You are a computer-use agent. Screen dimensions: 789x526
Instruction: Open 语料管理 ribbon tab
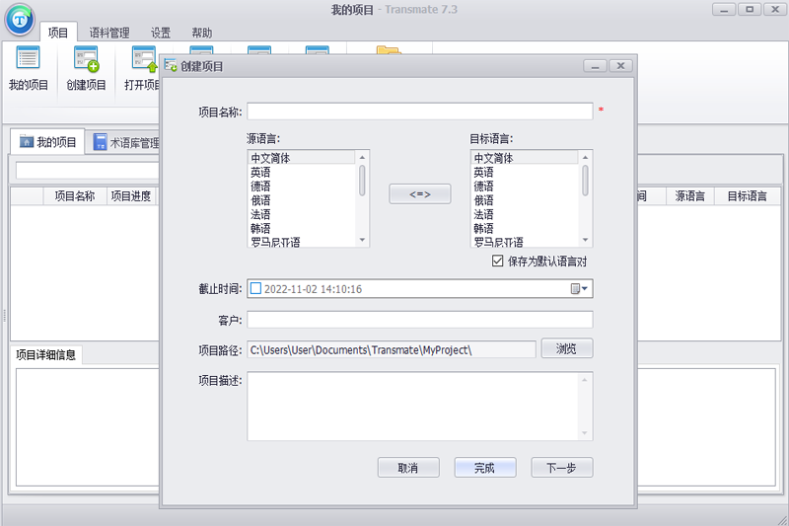(109, 33)
